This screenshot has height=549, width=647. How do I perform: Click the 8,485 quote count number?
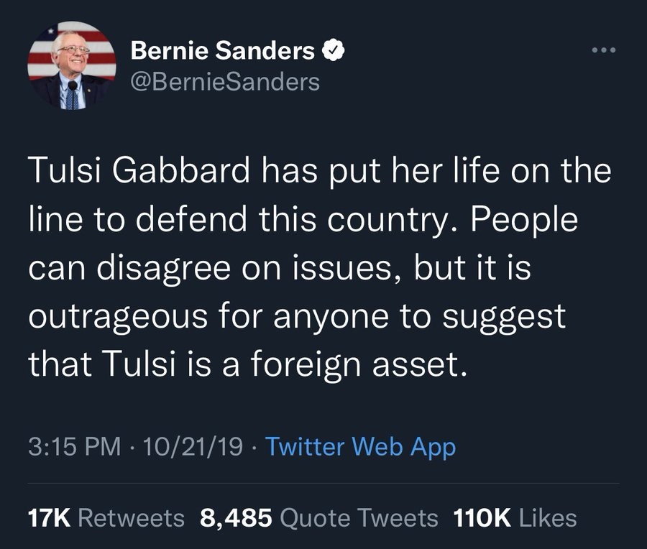(x=234, y=517)
